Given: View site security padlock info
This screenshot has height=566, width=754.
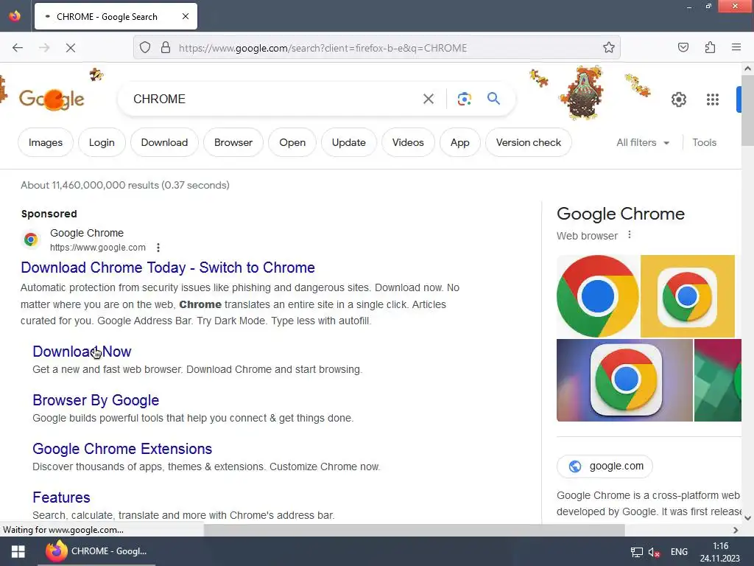Looking at the screenshot, I should [166, 48].
